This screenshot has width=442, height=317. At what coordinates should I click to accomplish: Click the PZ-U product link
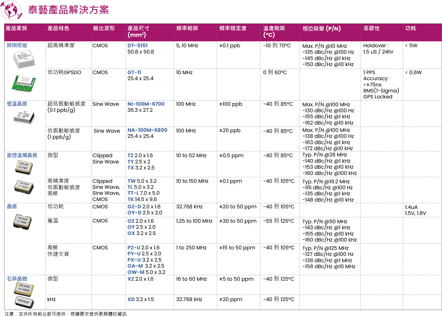(134, 248)
